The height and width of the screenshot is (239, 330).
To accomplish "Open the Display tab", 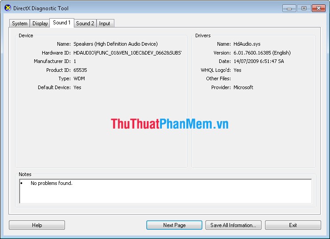I will (40, 24).
